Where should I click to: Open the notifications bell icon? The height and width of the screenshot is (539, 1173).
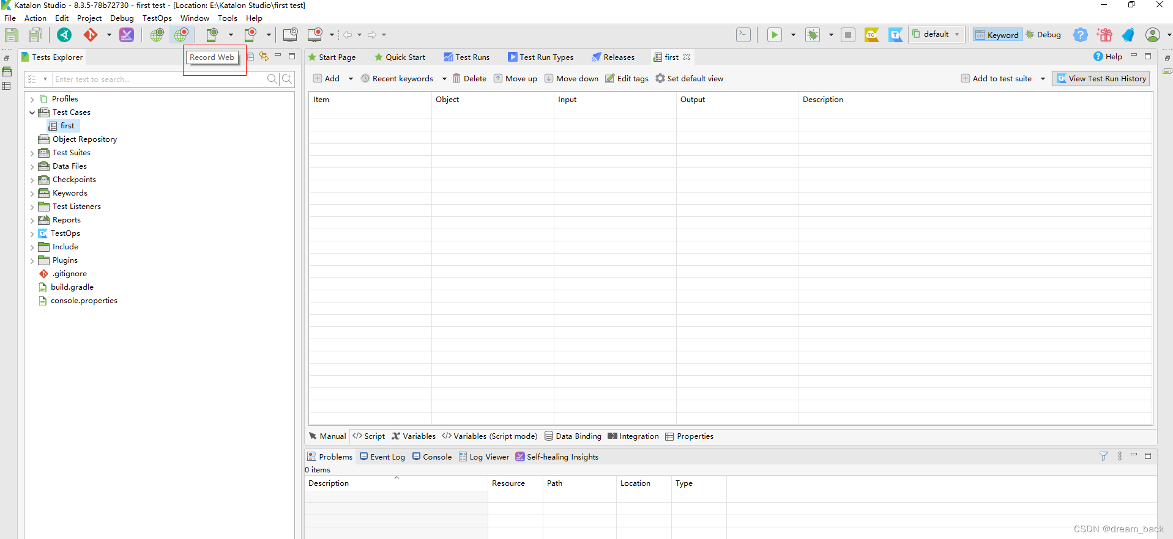tap(1128, 35)
